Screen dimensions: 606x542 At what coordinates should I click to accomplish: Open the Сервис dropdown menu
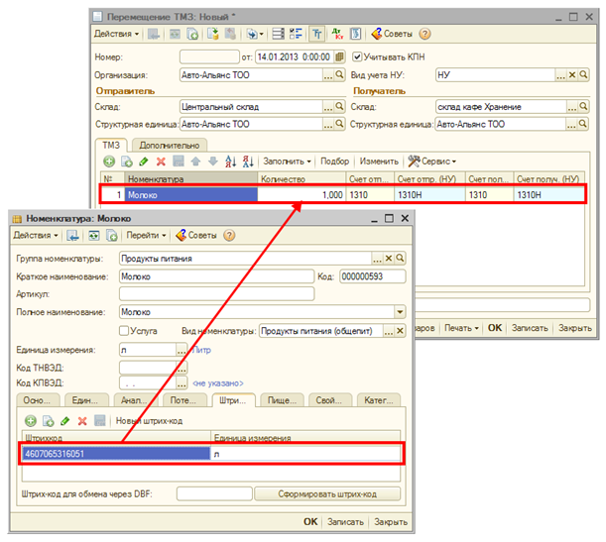pos(432,161)
